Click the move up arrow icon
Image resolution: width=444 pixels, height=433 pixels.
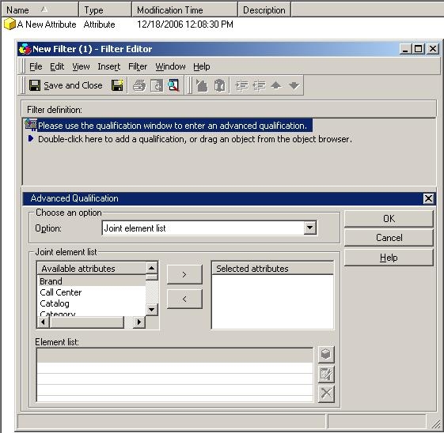(276, 85)
